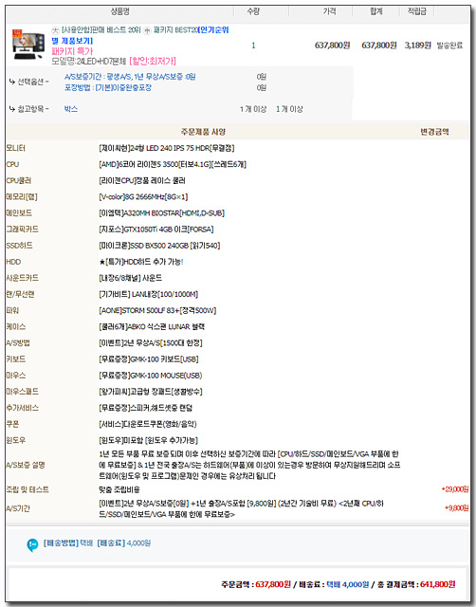Click the +9,800원 change amount
Viewport: 476px width, 607px height.
click(457, 508)
